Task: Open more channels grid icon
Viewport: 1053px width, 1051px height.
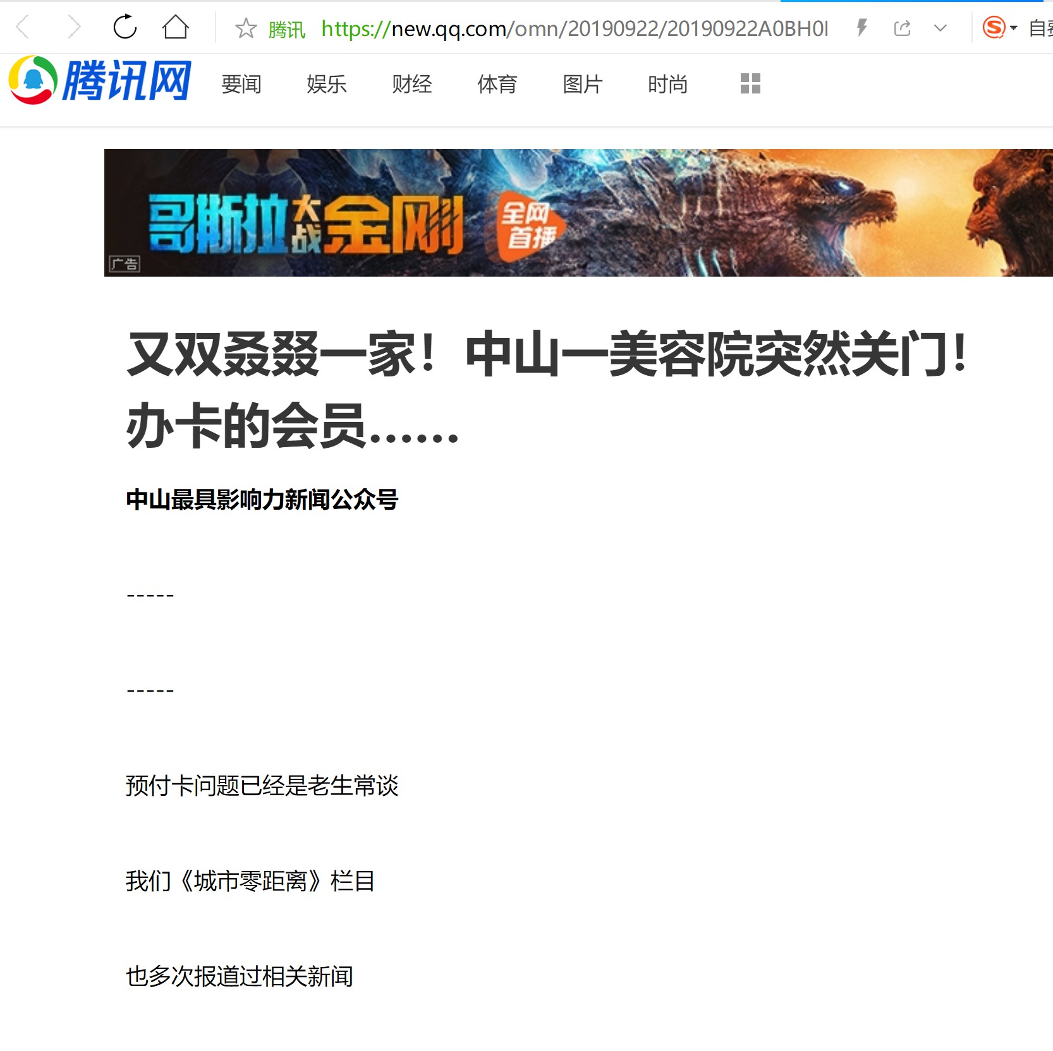Action: (750, 83)
